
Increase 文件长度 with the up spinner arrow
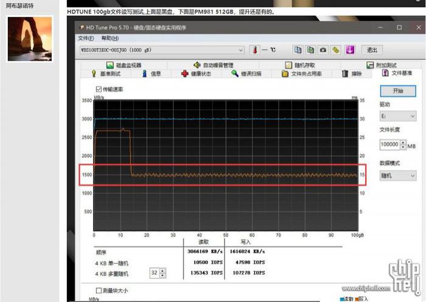click(x=403, y=142)
